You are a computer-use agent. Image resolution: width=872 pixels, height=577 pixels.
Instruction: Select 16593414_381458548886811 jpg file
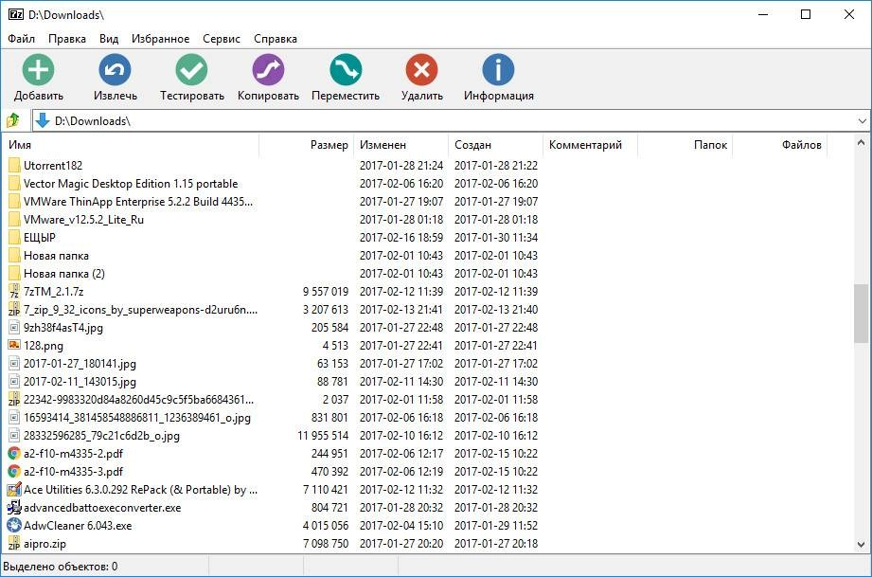(x=136, y=418)
